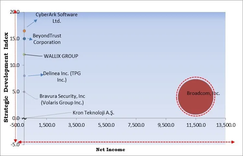Select the dark blue BeyondTrust data point
The height and width of the screenshot is (156, 243).
tap(24, 39)
